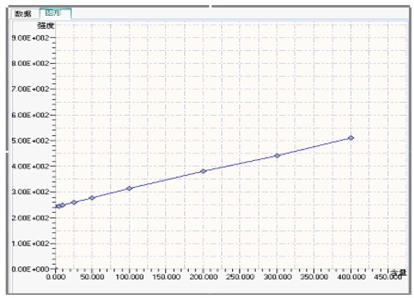
Task: Click the data point at 25.000 concentration
Action: coord(74,202)
